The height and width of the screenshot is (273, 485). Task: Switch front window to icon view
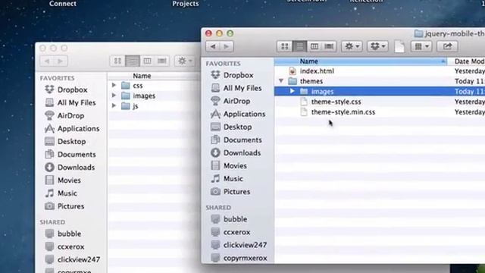pos(285,46)
